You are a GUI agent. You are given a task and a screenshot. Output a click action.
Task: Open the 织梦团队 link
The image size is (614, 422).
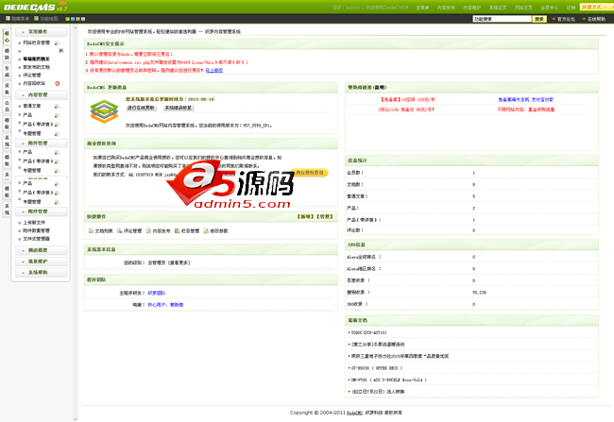click(157, 293)
